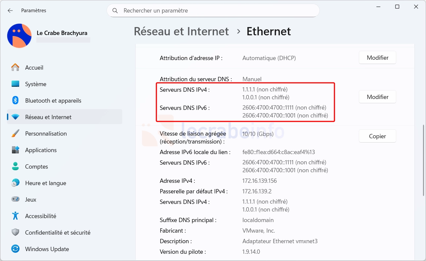The image size is (426, 261).
Task: Open Windows Update sync icon
Action: (x=15, y=249)
